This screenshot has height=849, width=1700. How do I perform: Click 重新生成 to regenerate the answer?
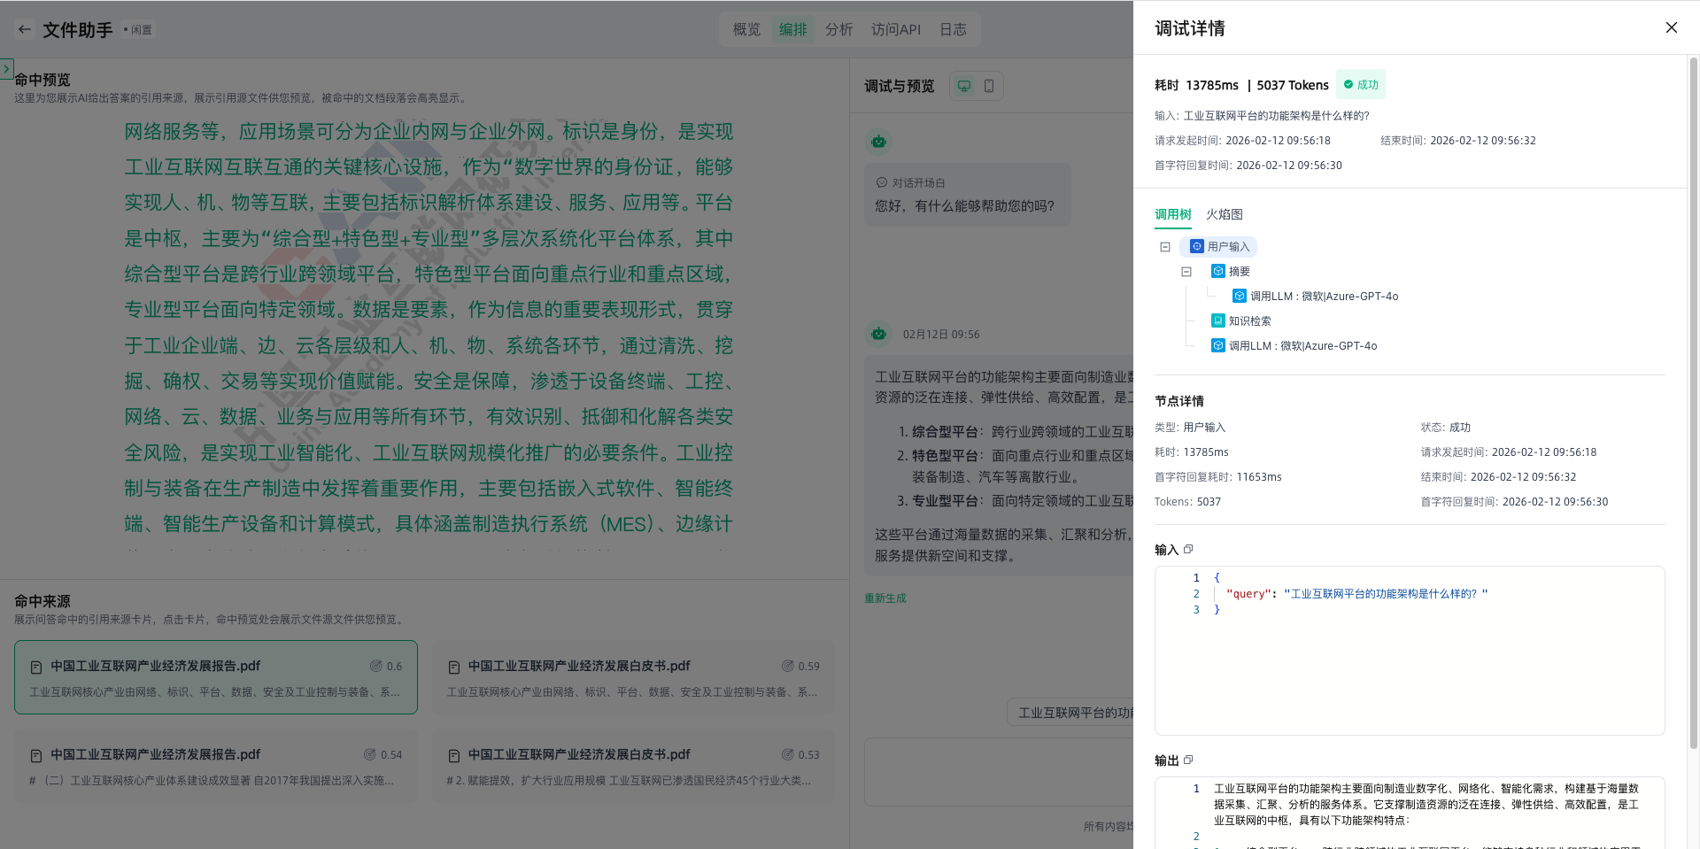885,598
